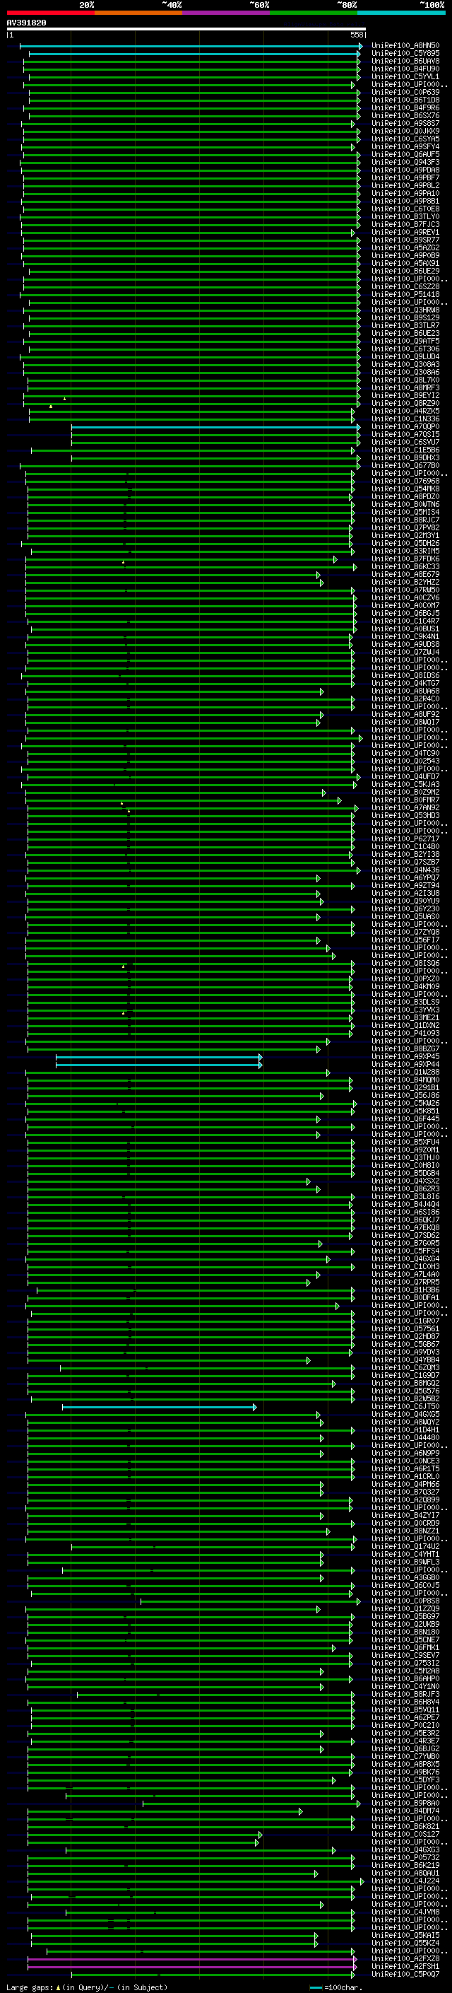Click the green alignment bar for UniRef100_A8QAU1

(x=173, y=1874)
